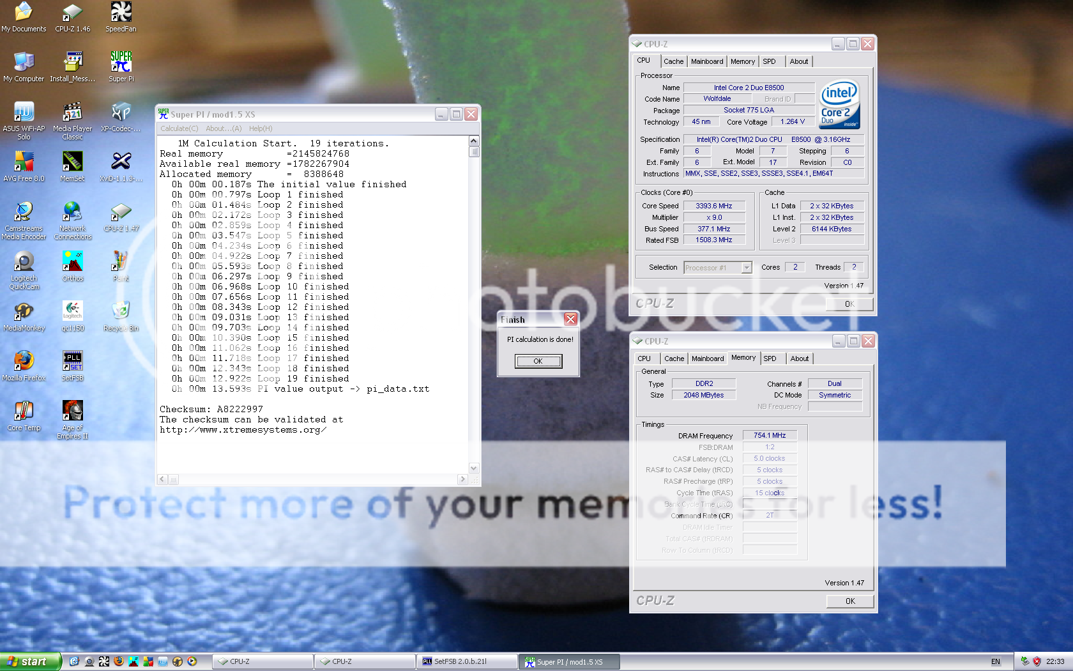
Task: Start Age of Empires II from desktop
Action: pos(72,419)
